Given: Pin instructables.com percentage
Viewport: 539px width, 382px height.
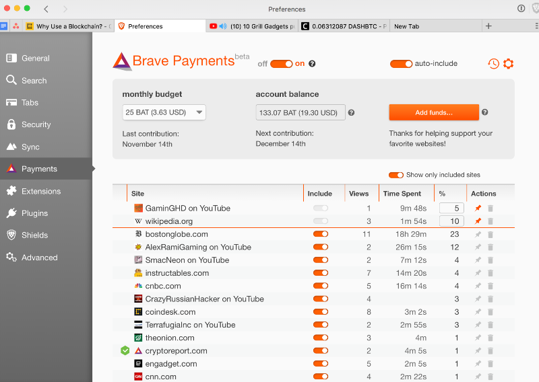Looking at the screenshot, I should coord(478,273).
